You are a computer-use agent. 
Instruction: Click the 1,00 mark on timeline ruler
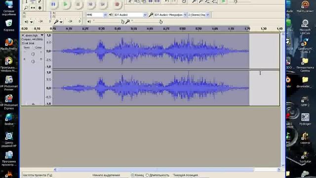tap(215, 29)
